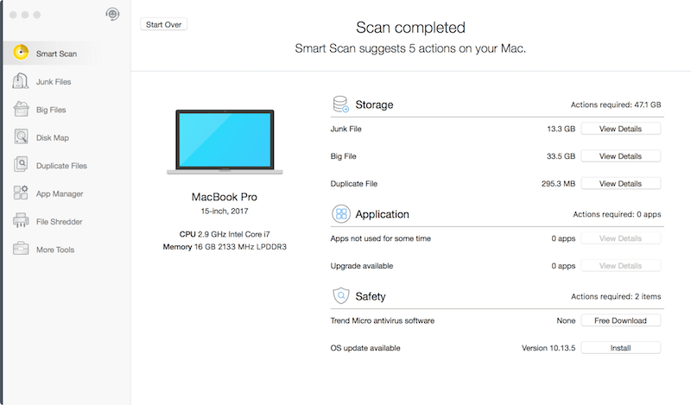This screenshot has height=405, width=691.
Task: View details for Apps not used for some time
Action: tap(620, 238)
